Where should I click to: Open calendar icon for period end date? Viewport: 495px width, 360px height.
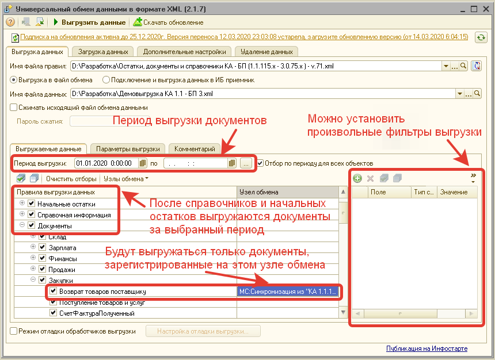(232, 163)
